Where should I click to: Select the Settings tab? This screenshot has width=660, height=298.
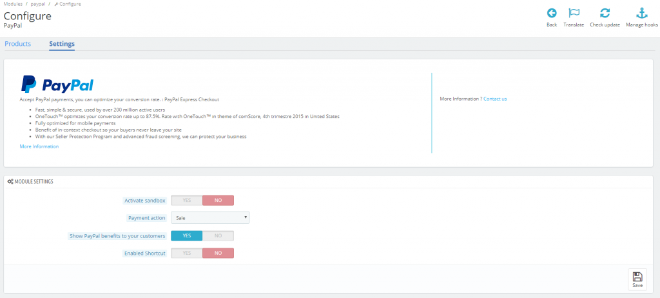click(x=62, y=44)
